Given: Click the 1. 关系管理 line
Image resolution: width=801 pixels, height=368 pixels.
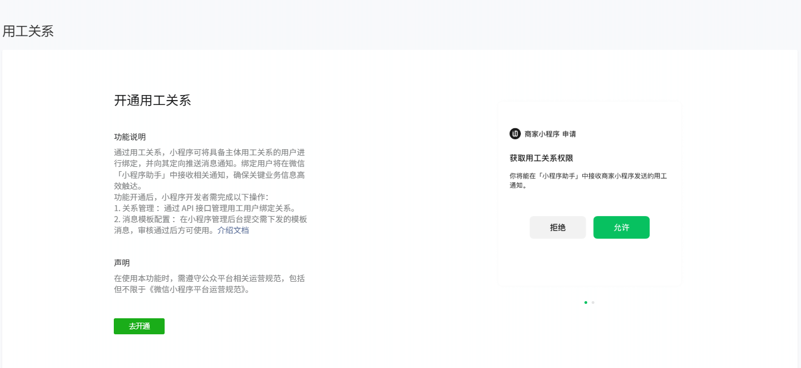Looking at the screenshot, I should tap(205, 208).
